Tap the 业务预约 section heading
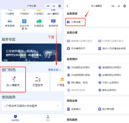Image resolution: width=129 pixels, height=123 pixels. pos(72,59)
